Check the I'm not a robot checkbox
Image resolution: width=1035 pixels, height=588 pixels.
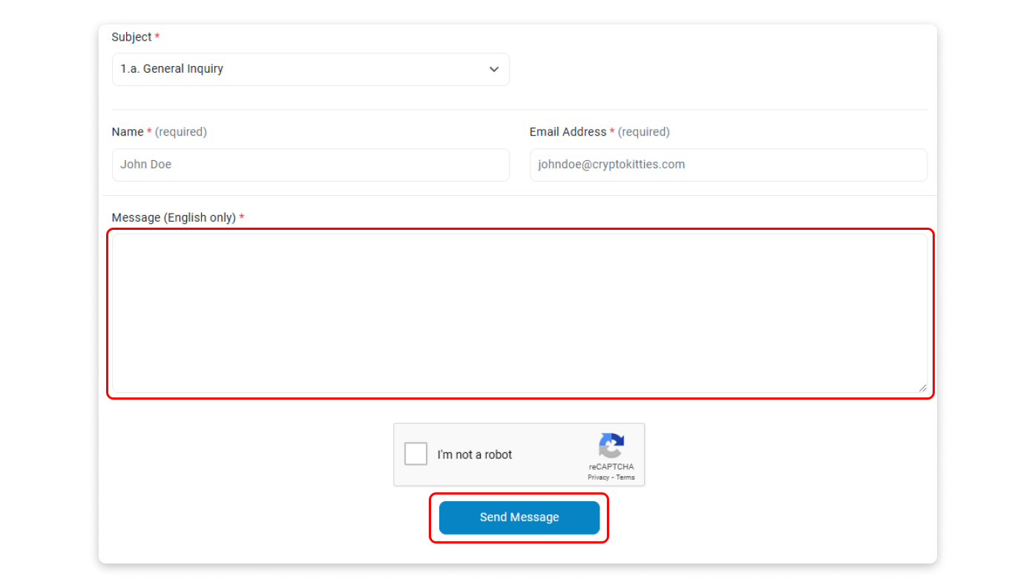416,454
